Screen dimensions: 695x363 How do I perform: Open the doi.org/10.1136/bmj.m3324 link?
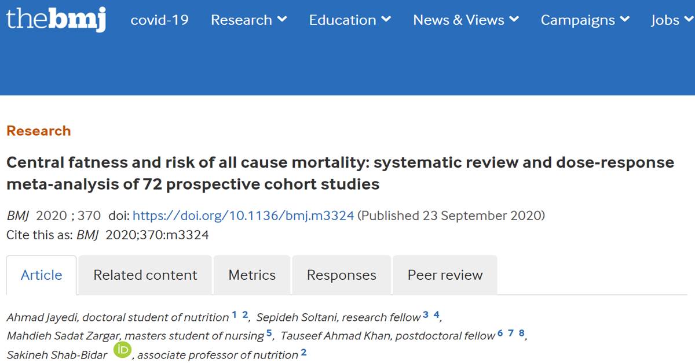[x=243, y=216]
